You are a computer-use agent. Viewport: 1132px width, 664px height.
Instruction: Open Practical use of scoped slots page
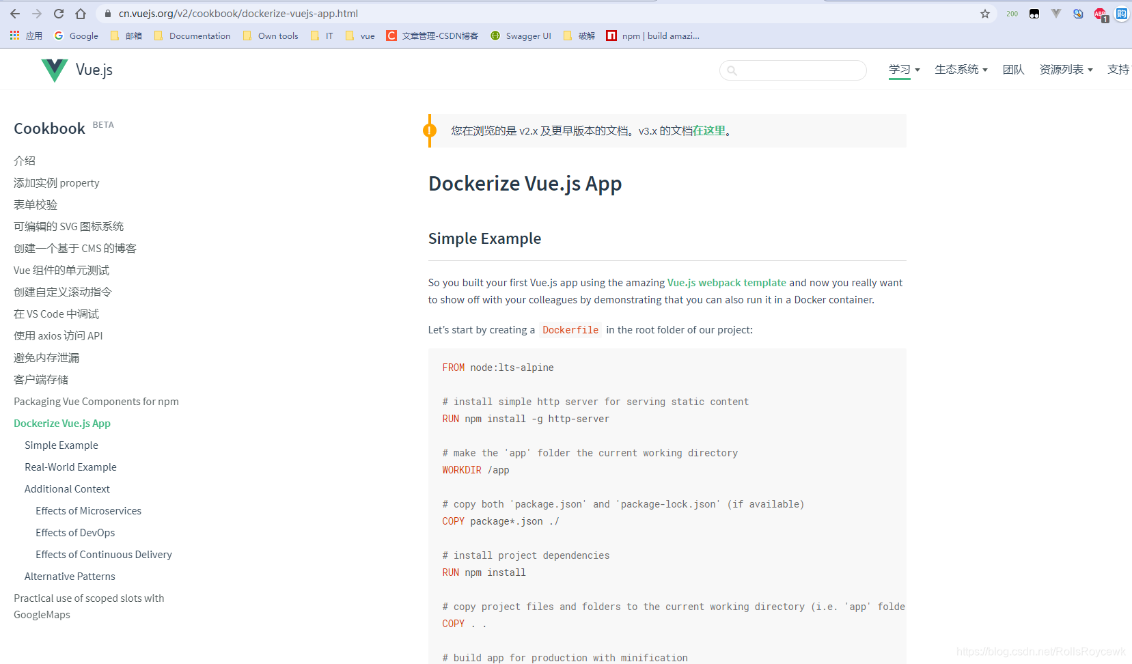(89, 606)
